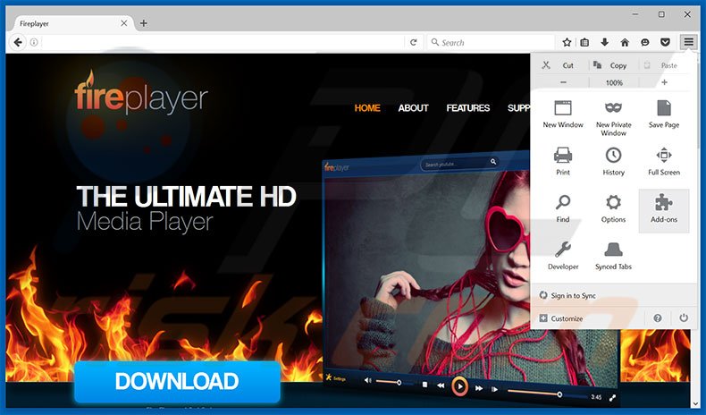Open the HOME navigation tab
Image resolution: width=706 pixels, height=415 pixels.
click(x=367, y=108)
